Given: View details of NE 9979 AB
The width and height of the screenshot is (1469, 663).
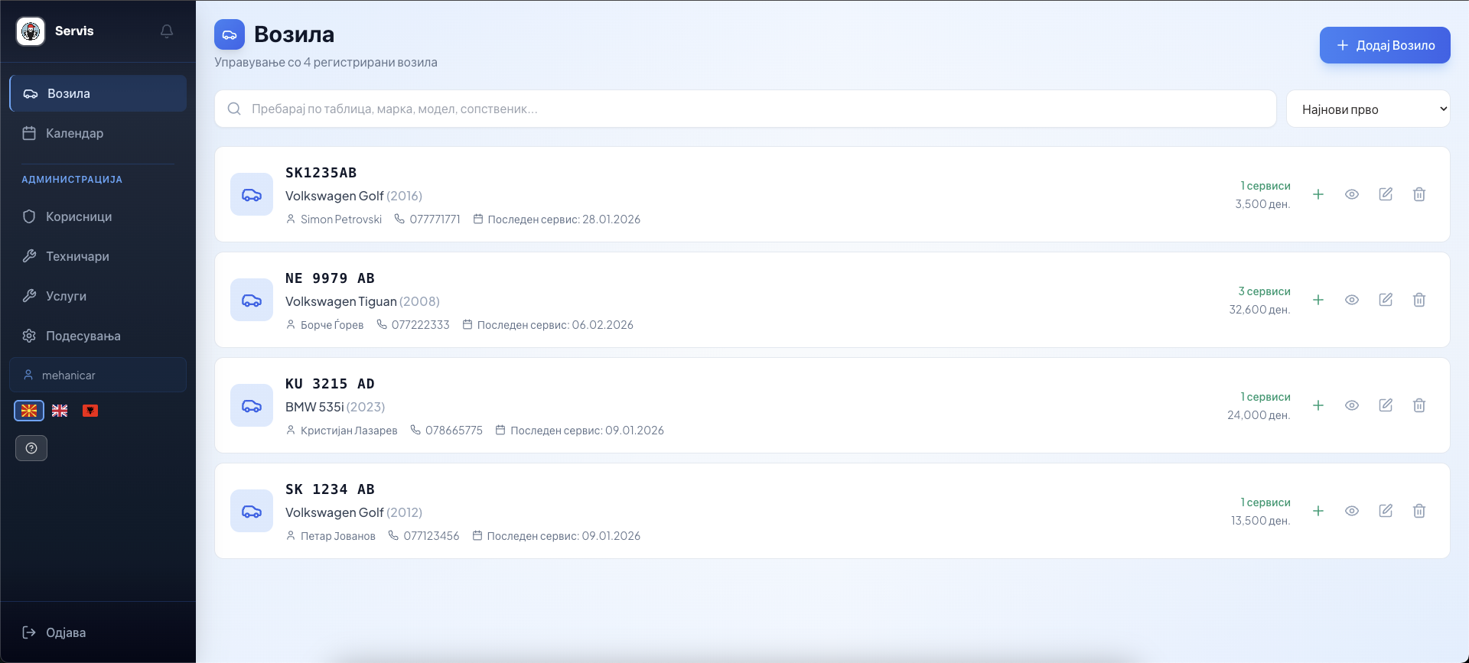Looking at the screenshot, I should pyautogui.click(x=1352, y=300).
